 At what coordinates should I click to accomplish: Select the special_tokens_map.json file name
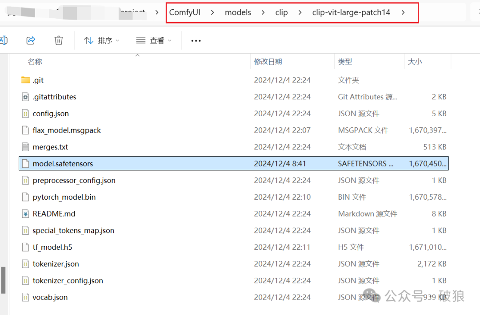[73, 231]
